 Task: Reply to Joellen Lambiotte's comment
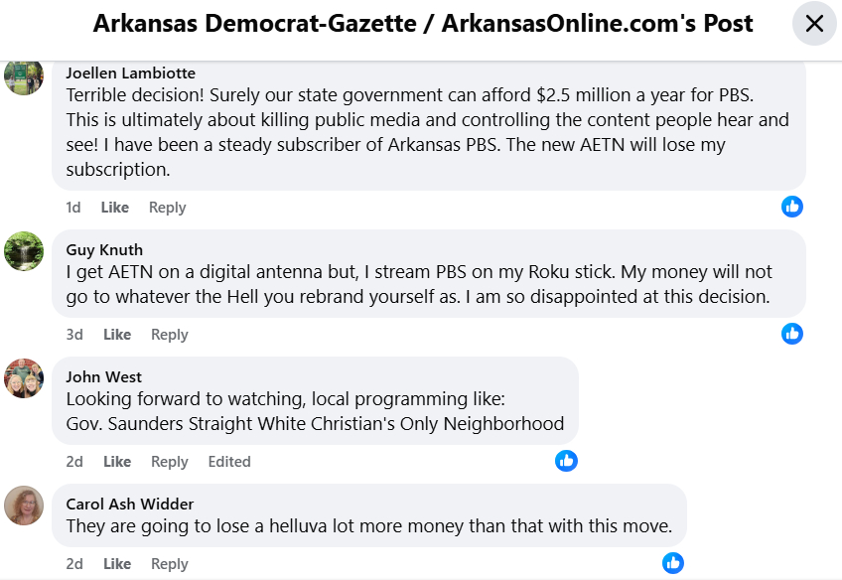[168, 208]
